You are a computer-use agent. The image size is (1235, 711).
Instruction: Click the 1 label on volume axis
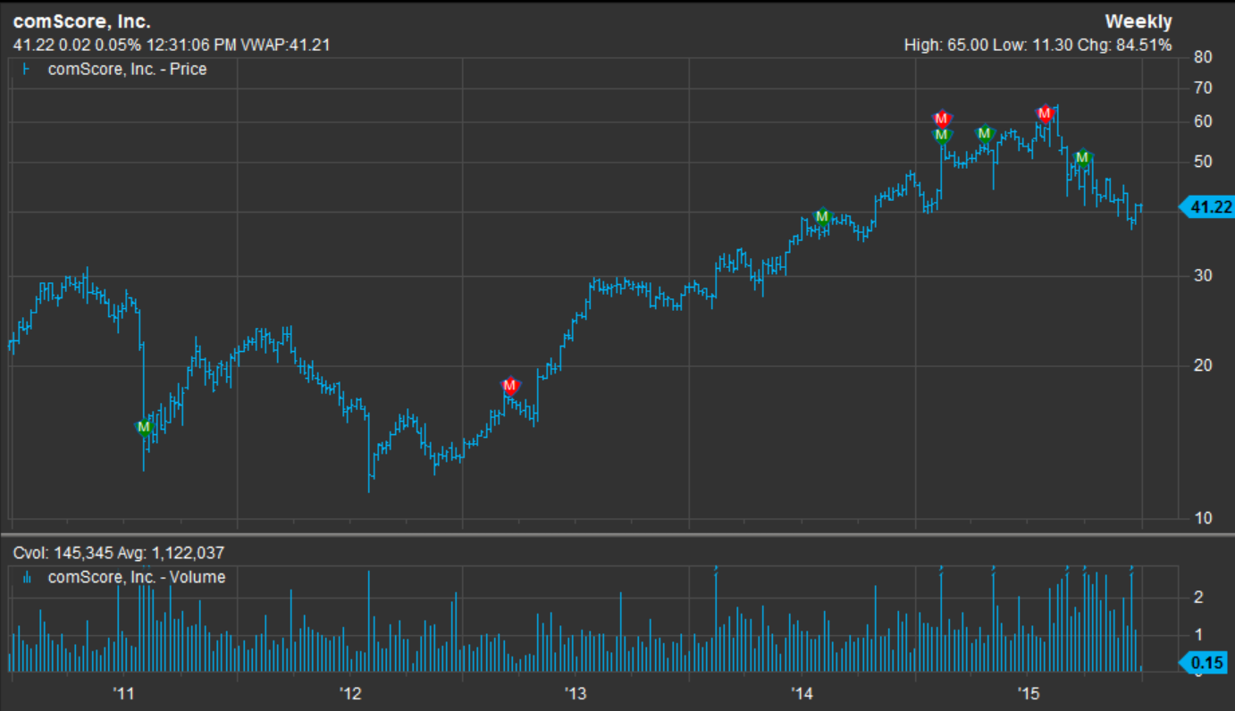coord(1197,635)
